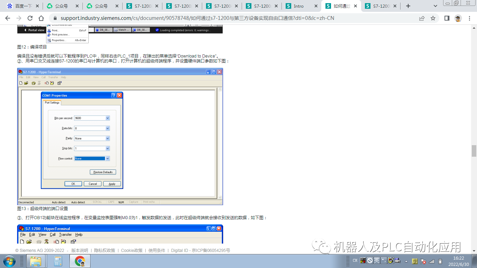Toggle the 英 Chinese/English input mode
Image resolution: width=477 pixels, height=268 pixels.
point(376,260)
